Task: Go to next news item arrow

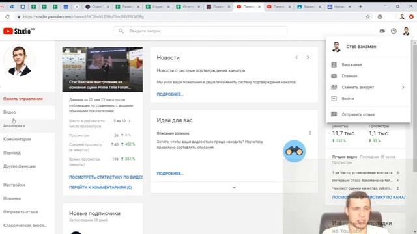Action: point(308,57)
